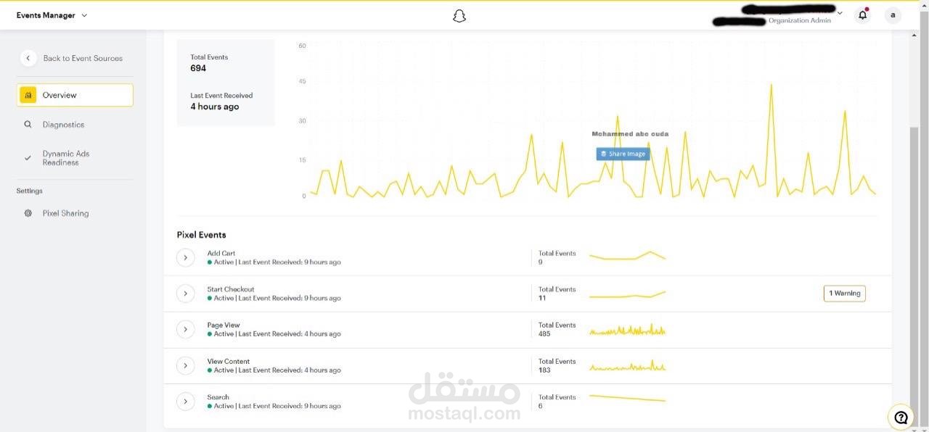Click the 1 Warning button
The height and width of the screenshot is (432, 929).
tap(845, 294)
